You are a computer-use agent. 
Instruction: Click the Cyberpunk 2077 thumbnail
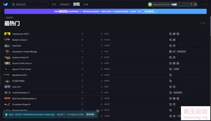click(x=7, y=34)
